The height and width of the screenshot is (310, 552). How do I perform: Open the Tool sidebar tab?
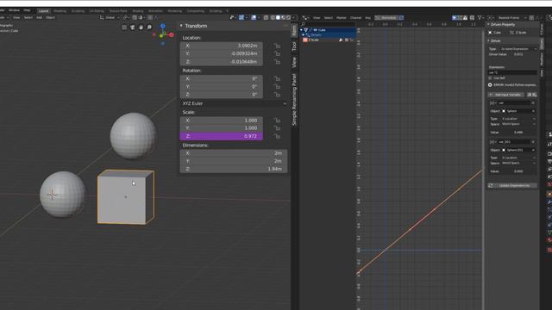click(x=294, y=46)
